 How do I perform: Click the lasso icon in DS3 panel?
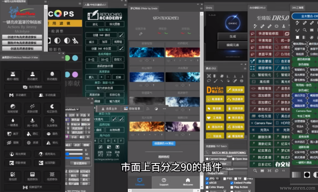209,81
